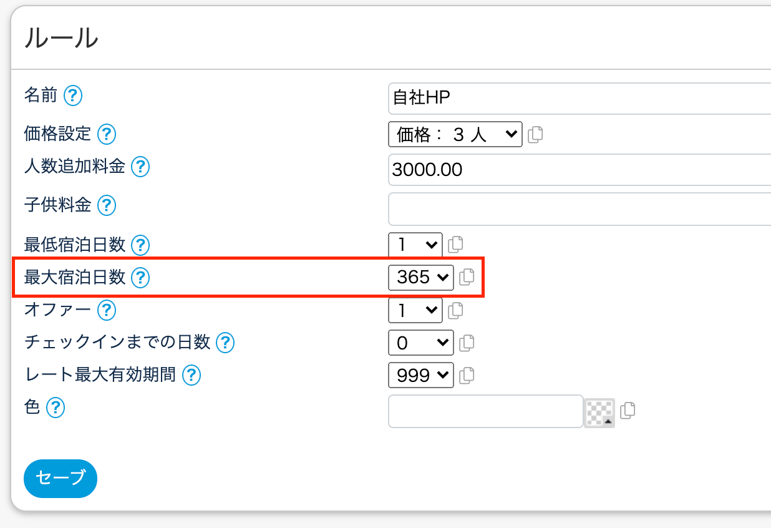Click the help icon beside 価格設定
The height and width of the screenshot is (528, 771).
(107, 134)
